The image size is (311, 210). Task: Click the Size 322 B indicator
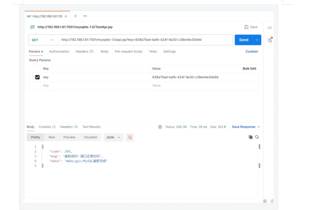pyautogui.click(x=218, y=127)
